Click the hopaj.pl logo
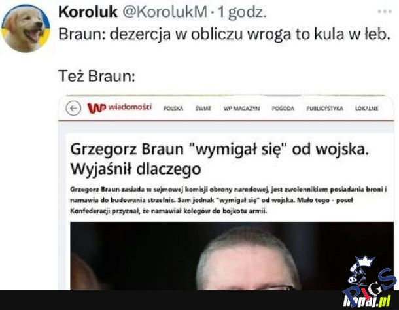This screenshot has width=399, height=310. [x=367, y=301]
